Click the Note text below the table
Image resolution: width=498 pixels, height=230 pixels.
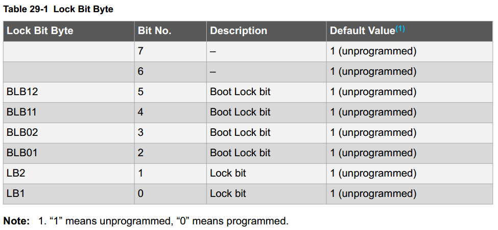point(146,221)
